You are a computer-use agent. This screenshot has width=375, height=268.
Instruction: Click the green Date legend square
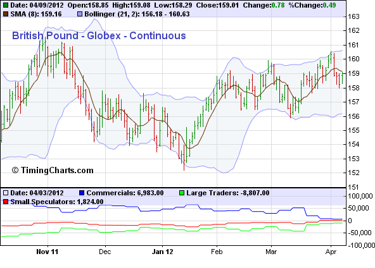tap(6, 5)
